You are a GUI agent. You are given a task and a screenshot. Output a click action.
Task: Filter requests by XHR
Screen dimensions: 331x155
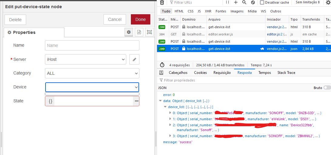pos(208,12)
